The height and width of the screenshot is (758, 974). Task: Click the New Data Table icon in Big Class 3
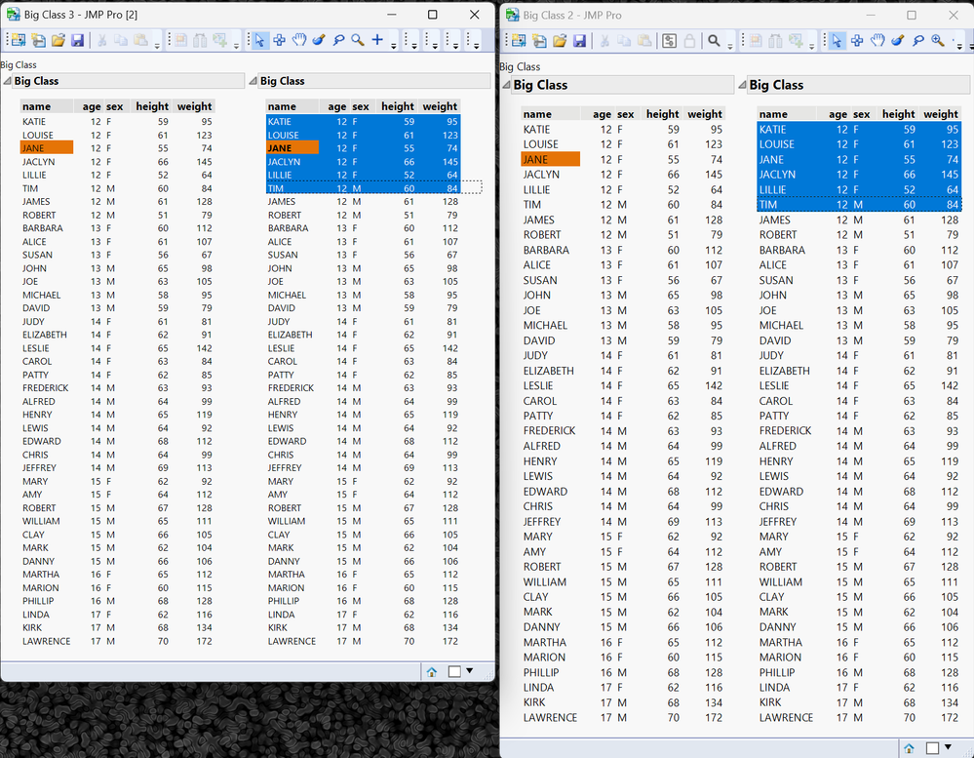(x=18, y=40)
